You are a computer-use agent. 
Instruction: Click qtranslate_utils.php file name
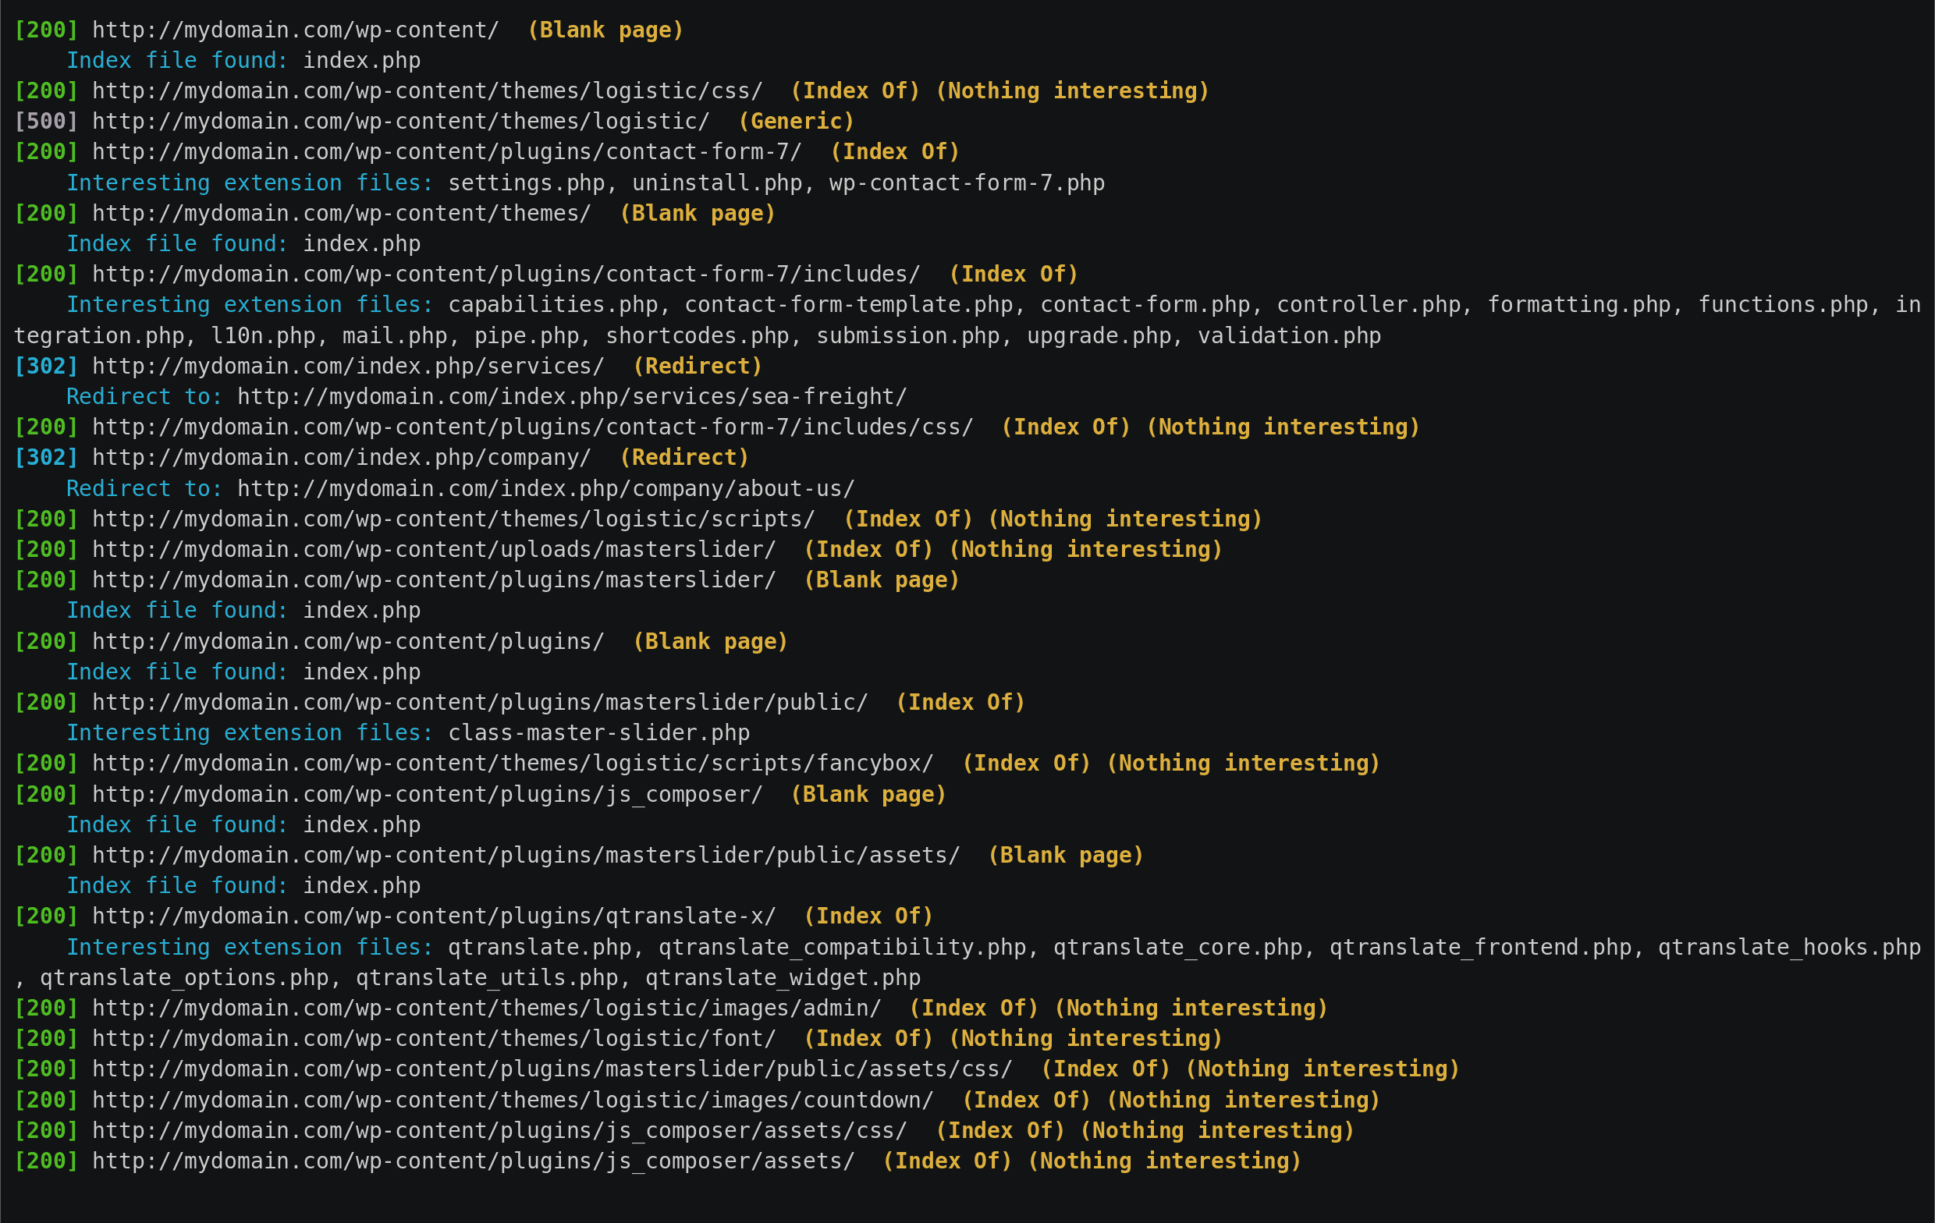487,979
